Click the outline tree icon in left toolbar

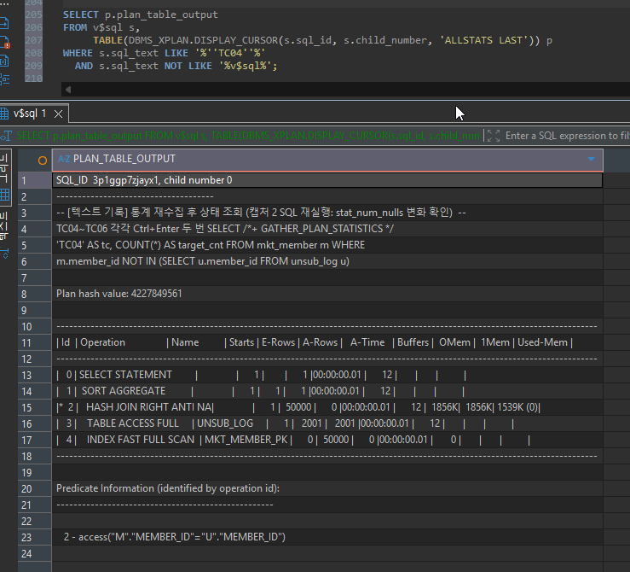[4, 79]
